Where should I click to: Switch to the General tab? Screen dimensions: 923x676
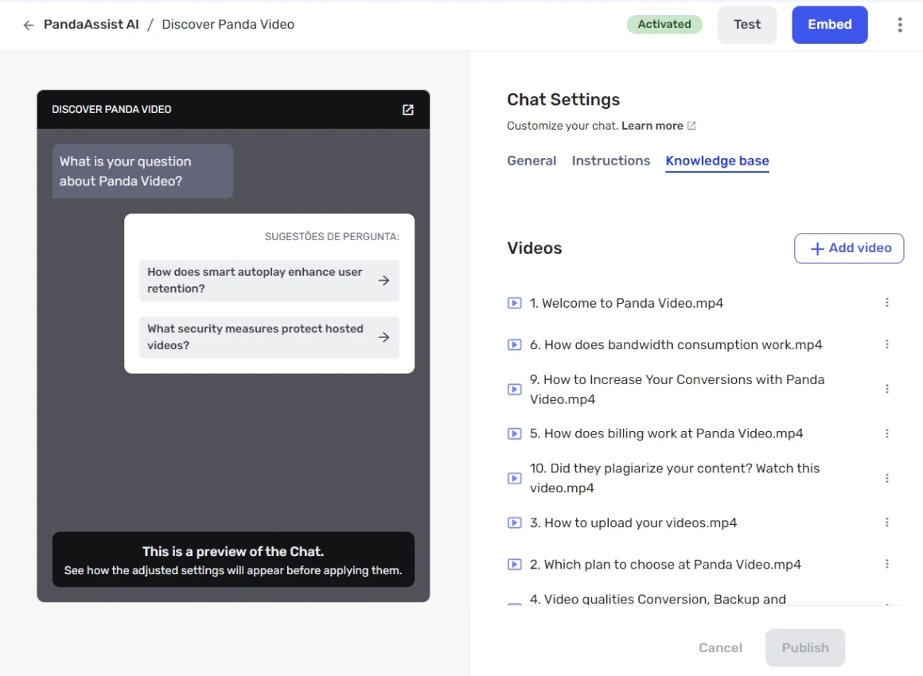(532, 161)
